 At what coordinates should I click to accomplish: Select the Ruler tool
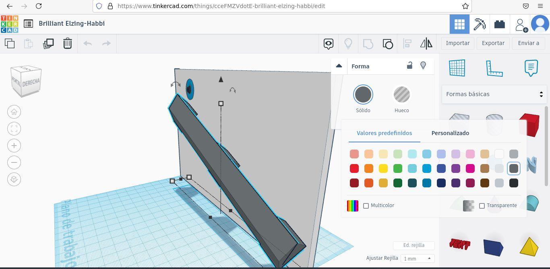click(x=494, y=68)
